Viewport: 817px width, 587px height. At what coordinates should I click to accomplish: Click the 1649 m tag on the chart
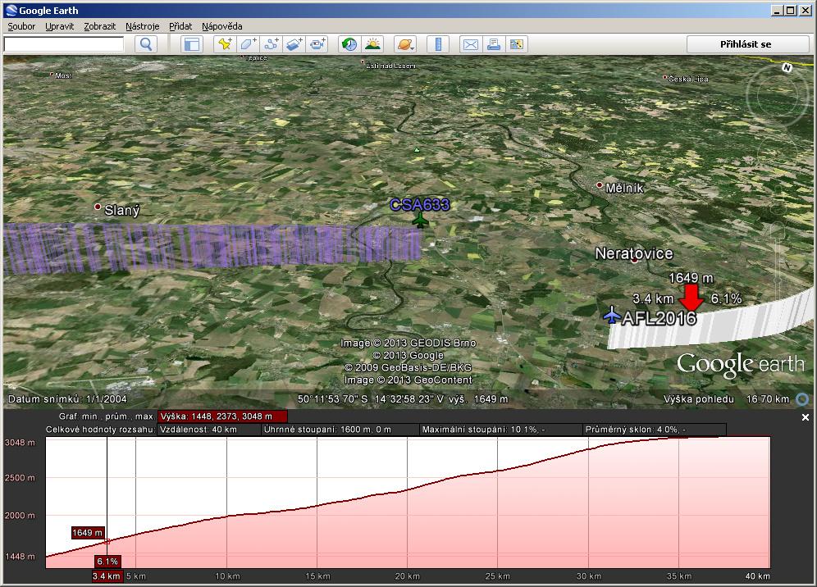click(88, 533)
